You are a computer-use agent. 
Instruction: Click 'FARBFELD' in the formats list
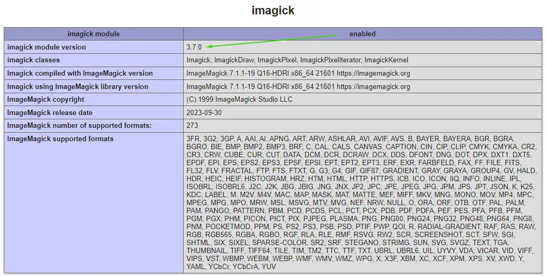[436, 163]
